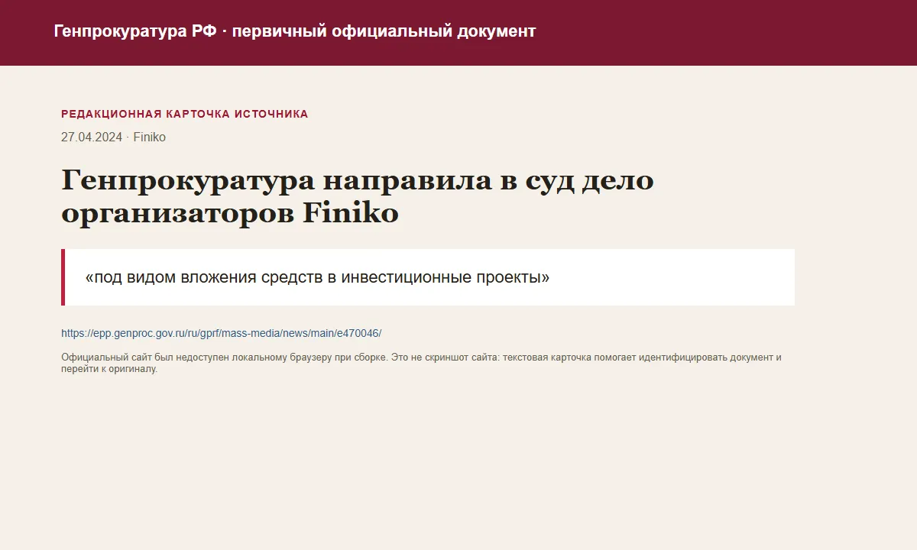Screen dimensions: 917x550
Task: Open the epp.genproc.gov.ru source link
Action: 221,333
